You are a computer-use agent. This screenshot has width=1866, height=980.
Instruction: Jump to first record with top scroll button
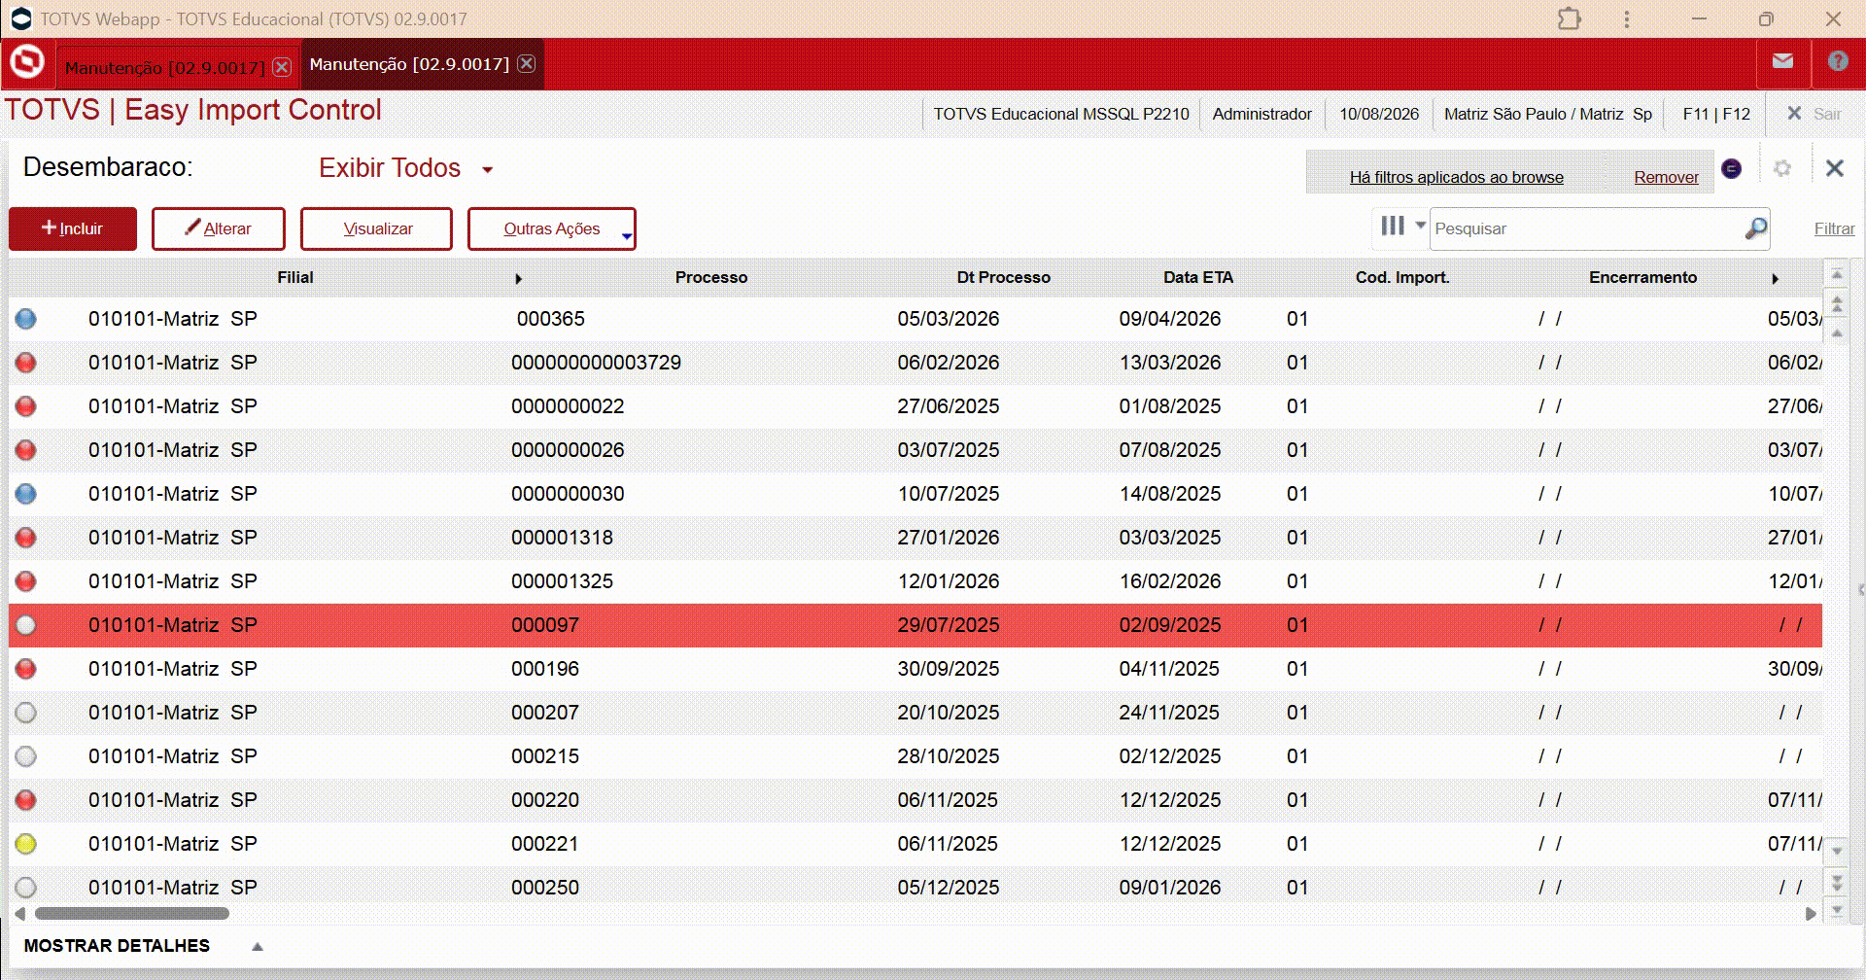click(x=1837, y=274)
